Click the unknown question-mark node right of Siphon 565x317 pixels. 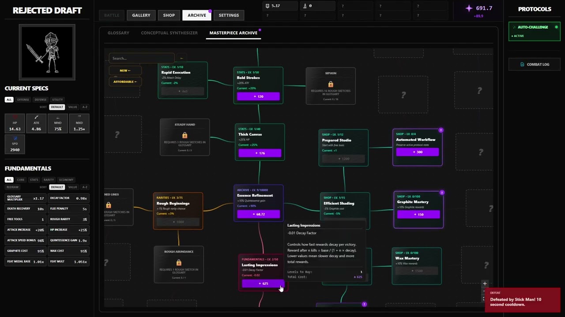click(403, 95)
